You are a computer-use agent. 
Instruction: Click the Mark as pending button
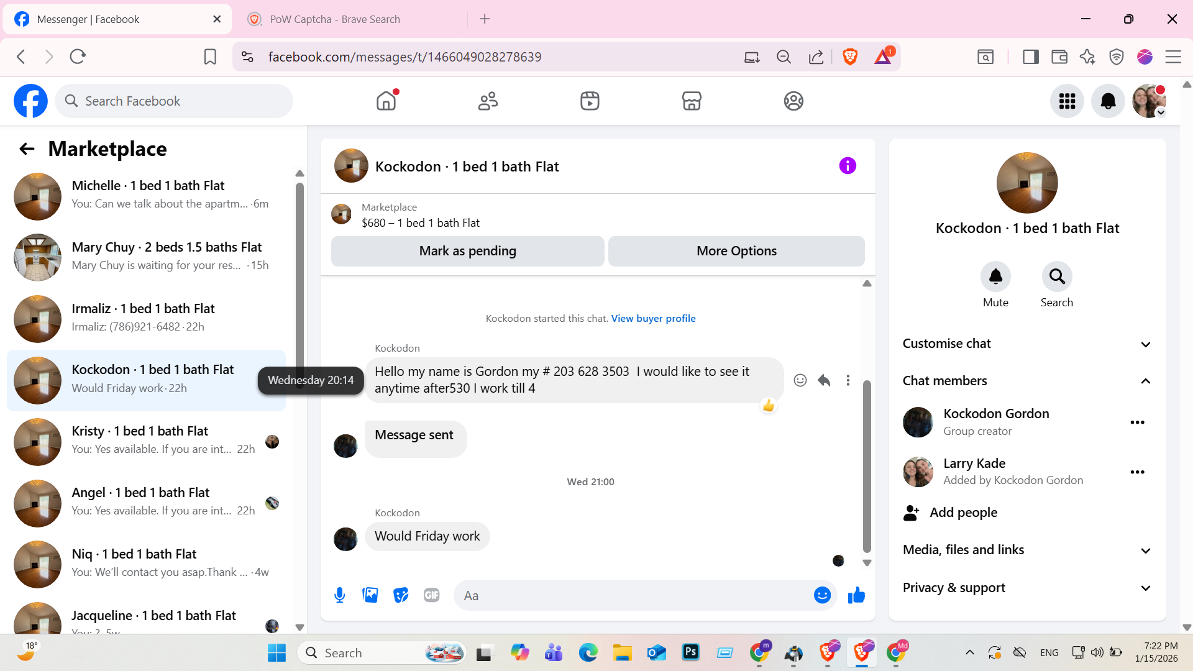pos(467,251)
